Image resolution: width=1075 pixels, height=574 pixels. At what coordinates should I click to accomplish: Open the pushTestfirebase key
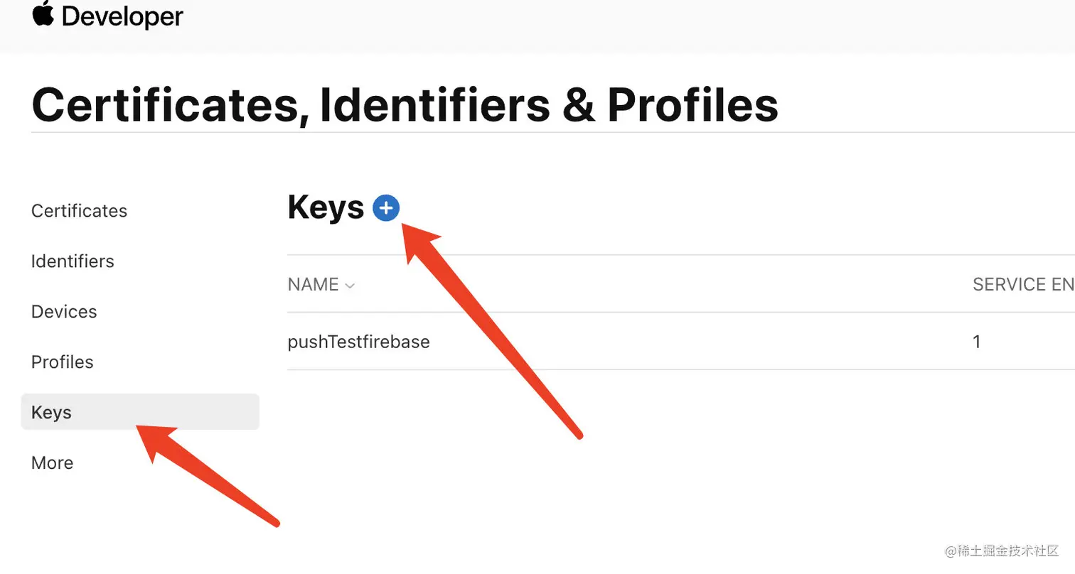point(359,342)
